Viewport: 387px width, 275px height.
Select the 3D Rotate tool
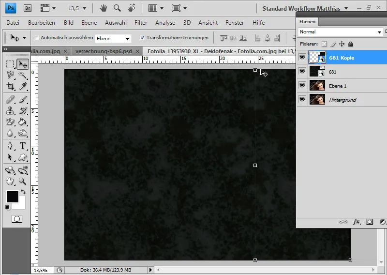(x=10, y=170)
